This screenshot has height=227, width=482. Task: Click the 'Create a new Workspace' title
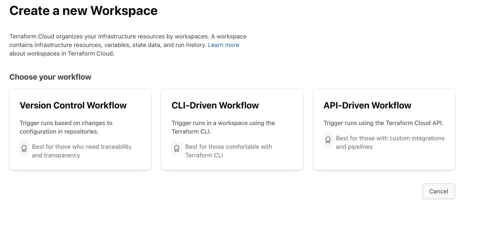(84, 11)
